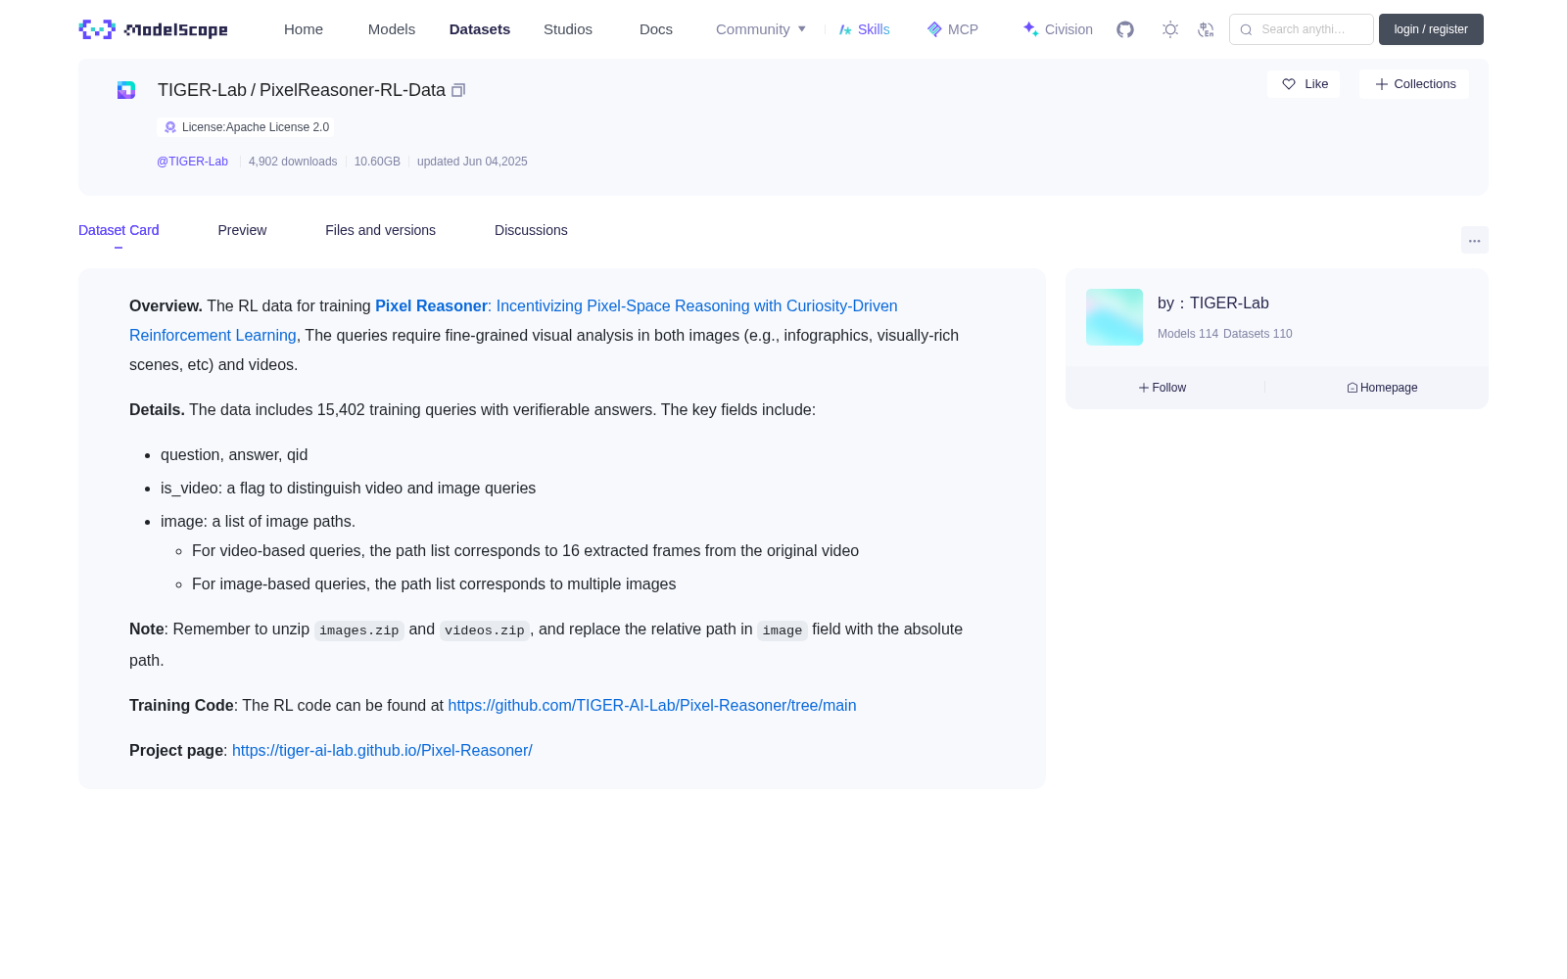Image resolution: width=1567 pixels, height=979 pixels.
Task: Open the Pixel-Reasoner GitHub repository link
Action: click(652, 706)
